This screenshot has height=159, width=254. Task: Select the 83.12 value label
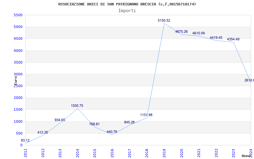click(25, 141)
